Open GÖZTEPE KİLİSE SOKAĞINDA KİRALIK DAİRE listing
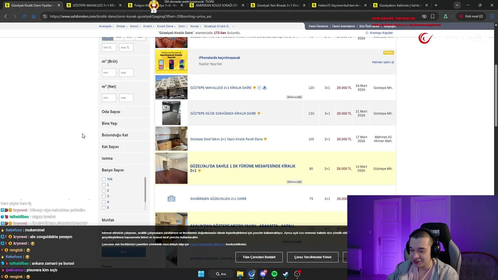 [223, 114]
